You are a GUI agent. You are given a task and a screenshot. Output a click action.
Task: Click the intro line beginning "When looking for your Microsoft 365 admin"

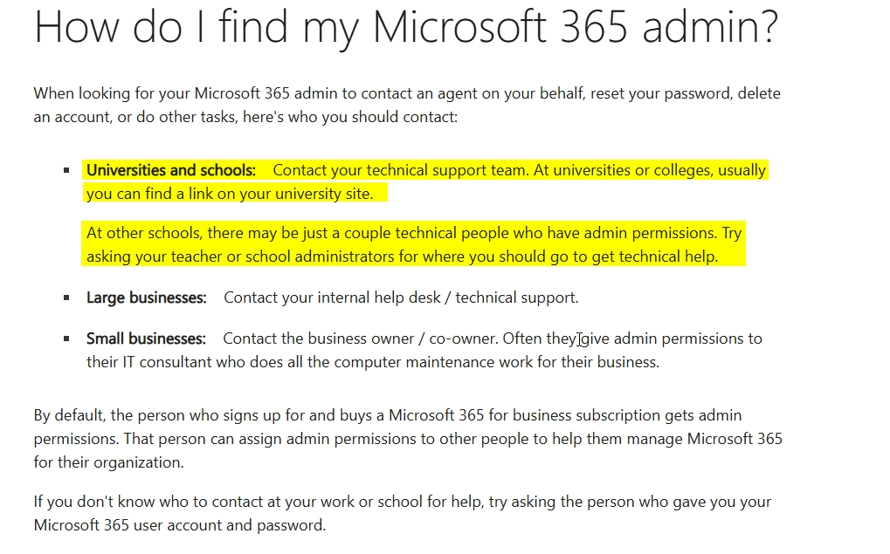coord(407,93)
